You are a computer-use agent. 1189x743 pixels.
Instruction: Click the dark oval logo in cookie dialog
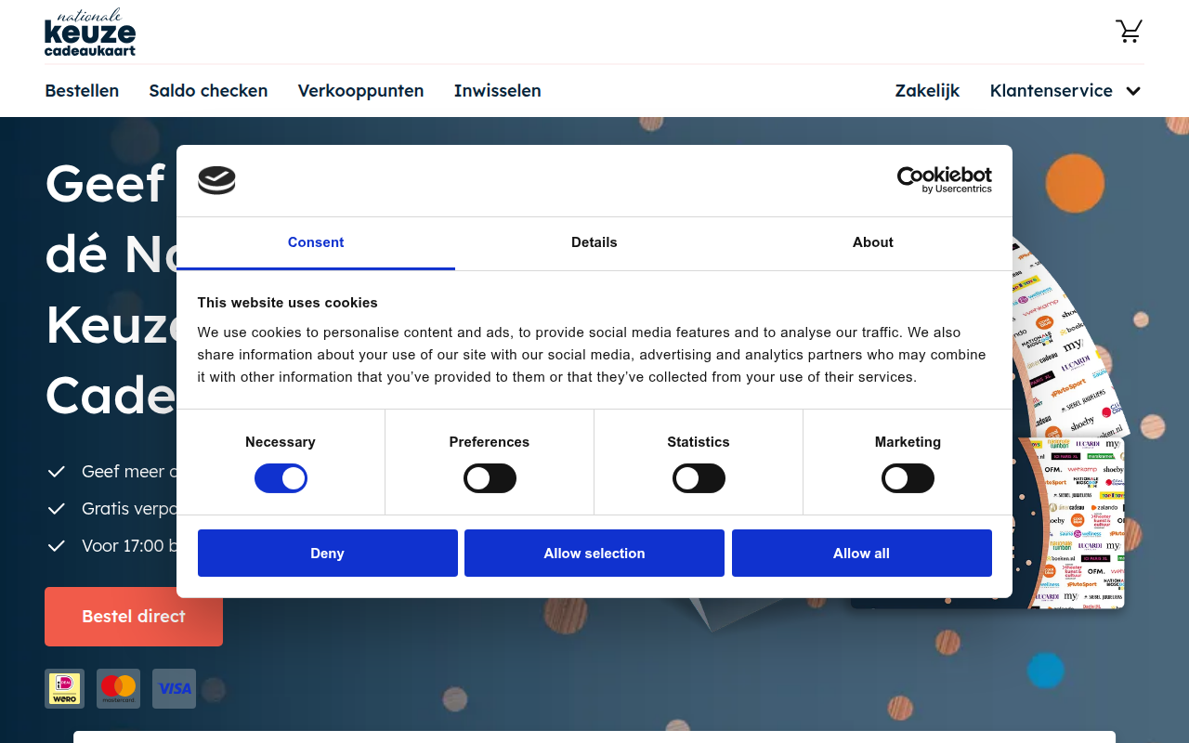tap(216, 180)
